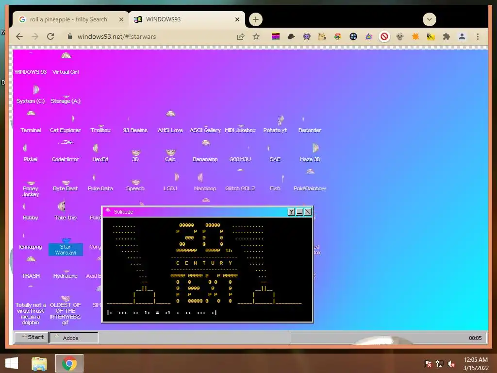Switch to the WINDOWS93 browser tab

point(187,19)
